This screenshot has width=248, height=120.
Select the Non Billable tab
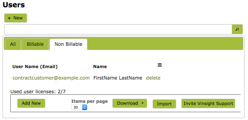click(69, 44)
